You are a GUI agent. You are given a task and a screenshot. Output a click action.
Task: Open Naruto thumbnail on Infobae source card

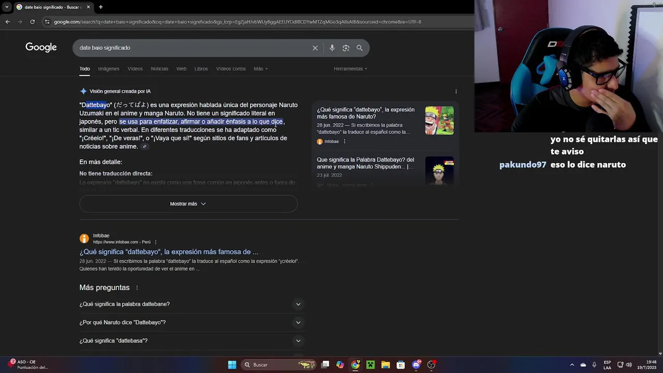[439, 120]
